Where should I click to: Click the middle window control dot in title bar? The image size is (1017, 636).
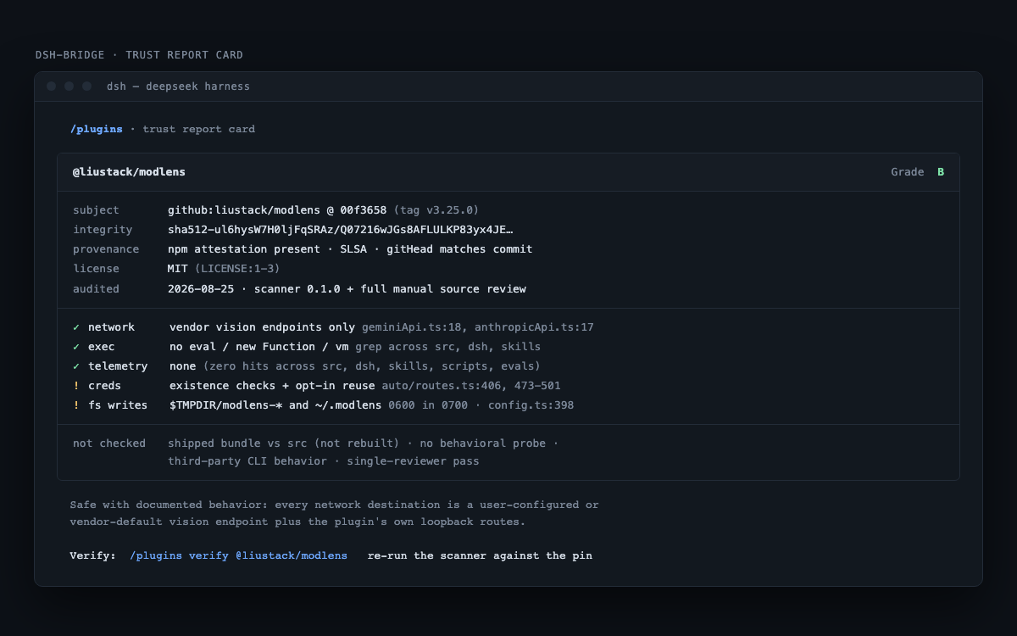pyautogui.click(x=69, y=86)
